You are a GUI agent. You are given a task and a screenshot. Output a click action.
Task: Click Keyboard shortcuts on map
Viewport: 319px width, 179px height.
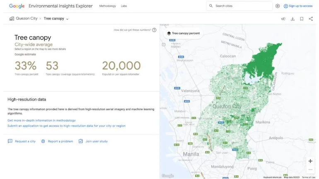272,177
